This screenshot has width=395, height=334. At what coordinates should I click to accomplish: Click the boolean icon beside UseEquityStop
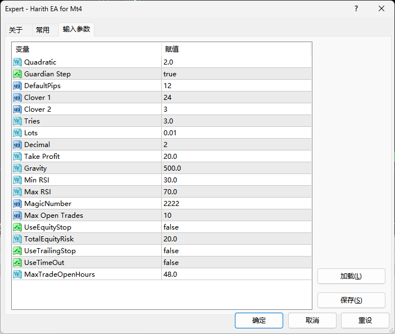pyautogui.click(x=17, y=227)
